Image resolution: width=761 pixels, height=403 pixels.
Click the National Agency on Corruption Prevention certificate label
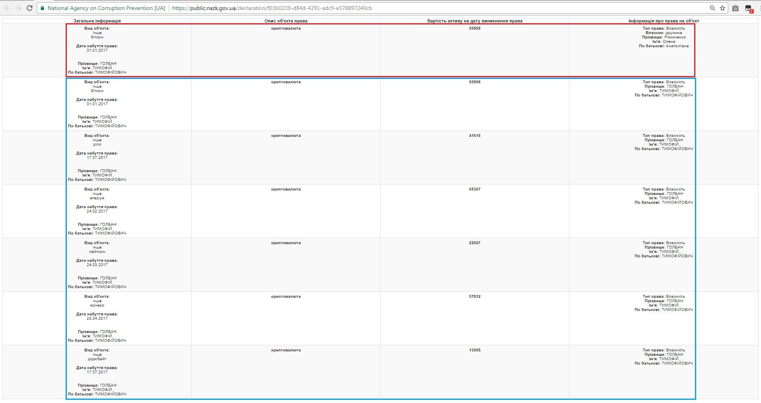pos(106,8)
